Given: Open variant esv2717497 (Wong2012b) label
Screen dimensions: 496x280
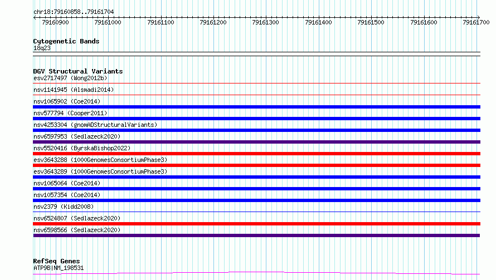Looking at the screenshot, I should [70, 78].
